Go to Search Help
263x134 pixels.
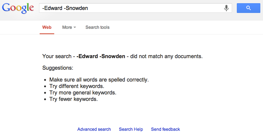pyautogui.click(x=131, y=129)
